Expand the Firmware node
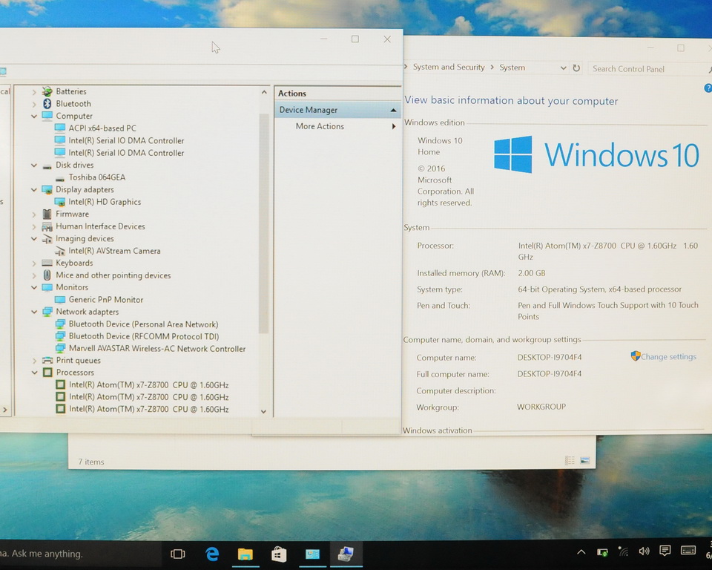This screenshot has height=570, width=712. click(x=34, y=214)
